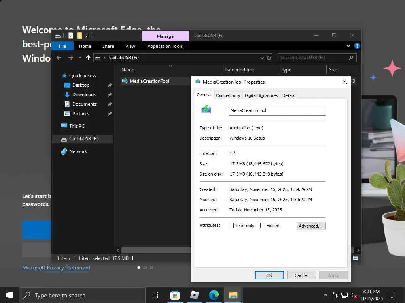405x303 pixels.
Task: Switch to the Home ribbon tab
Action: [85, 46]
